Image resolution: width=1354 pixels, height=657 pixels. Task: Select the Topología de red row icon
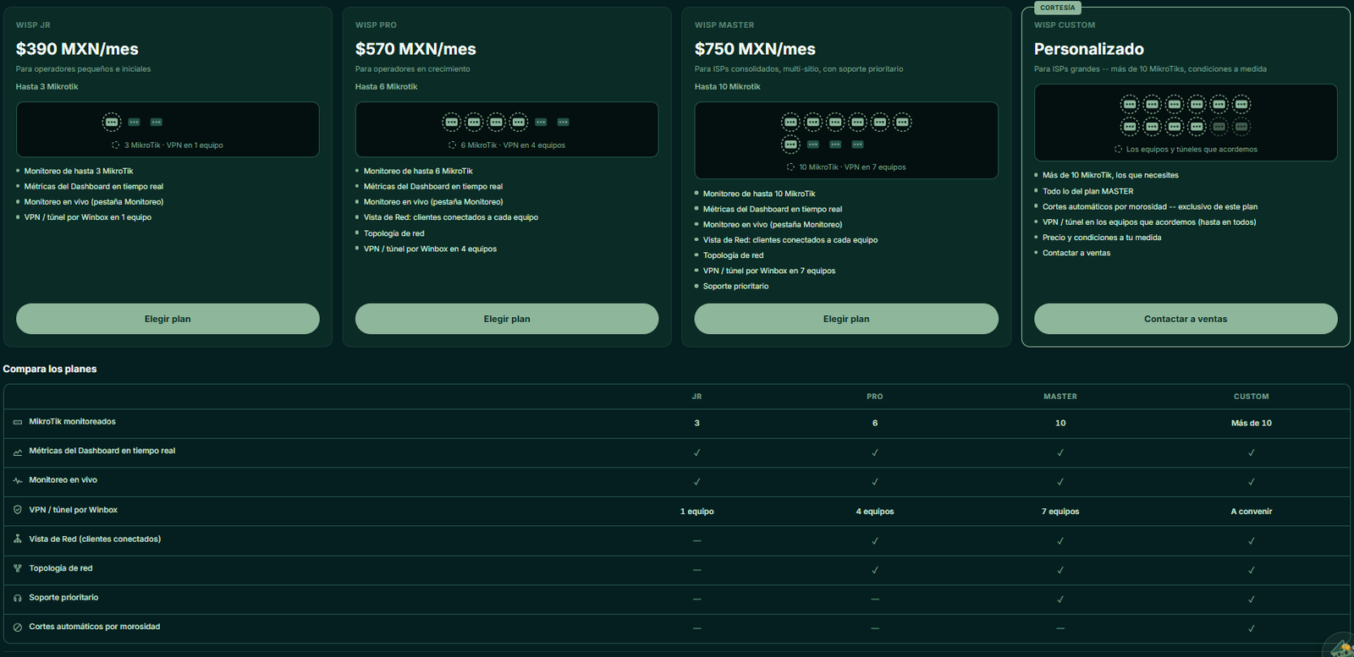(18, 568)
